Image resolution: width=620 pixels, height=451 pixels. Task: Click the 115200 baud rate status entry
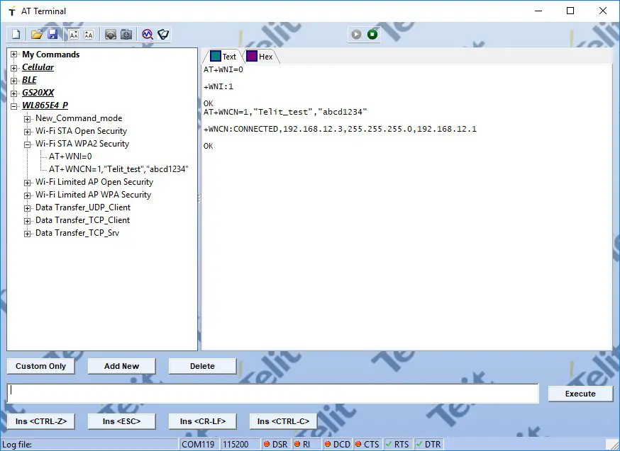240,445
